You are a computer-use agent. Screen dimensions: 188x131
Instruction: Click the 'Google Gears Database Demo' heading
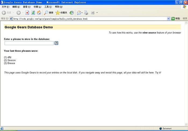[x=29, y=27]
